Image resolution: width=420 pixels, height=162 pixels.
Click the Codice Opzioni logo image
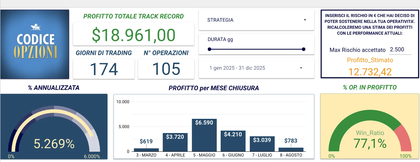pyautogui.click(x=35, y=44)
